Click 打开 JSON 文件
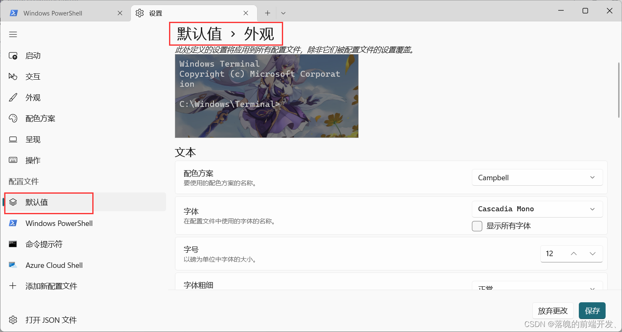This screenshot has height=332, width=622. coord(84,320)
